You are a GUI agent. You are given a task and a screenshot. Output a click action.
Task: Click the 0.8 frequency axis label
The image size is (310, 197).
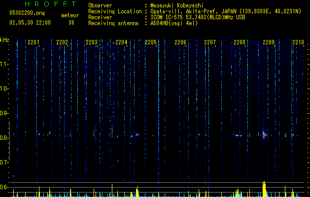click(4, 138)
